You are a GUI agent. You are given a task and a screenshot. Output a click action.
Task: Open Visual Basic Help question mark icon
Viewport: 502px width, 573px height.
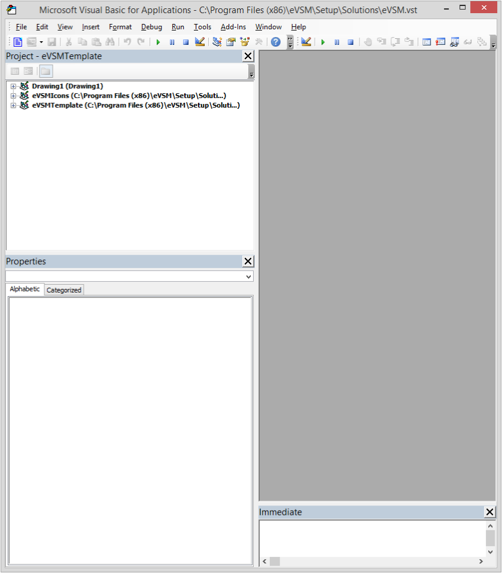point(276,42)
